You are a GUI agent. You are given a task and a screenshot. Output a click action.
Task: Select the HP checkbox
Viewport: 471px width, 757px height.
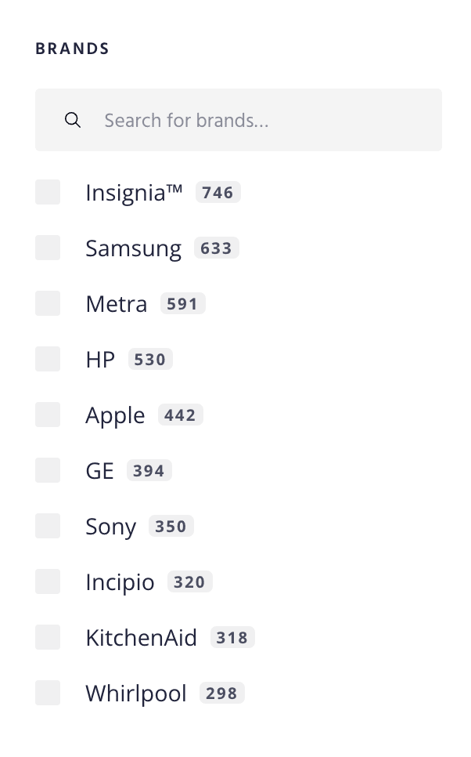pos(48,359)
